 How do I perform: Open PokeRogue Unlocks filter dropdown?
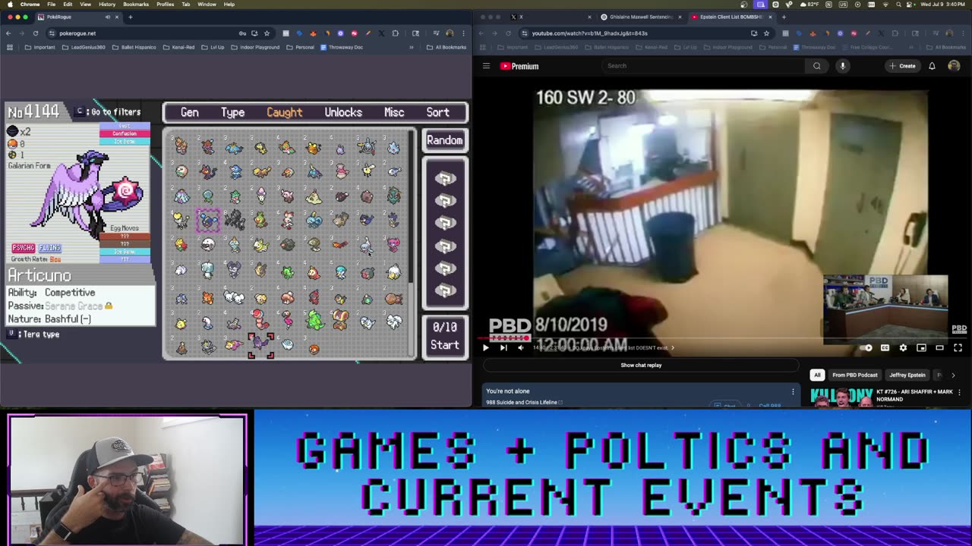pos(343,112)
